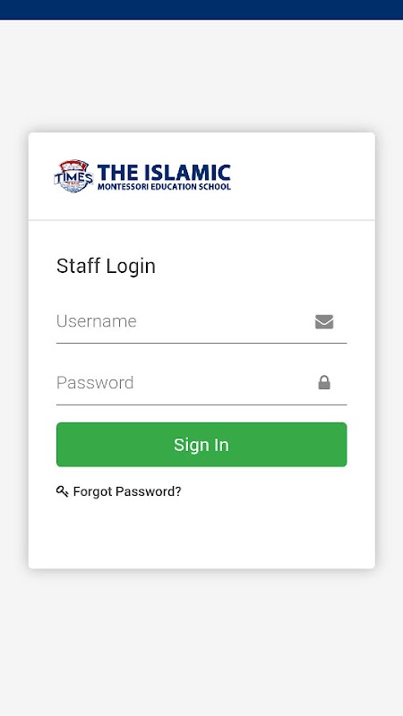Click the Password placeholder text
This screenshot has width=403, height=716.
pos(95,383)
